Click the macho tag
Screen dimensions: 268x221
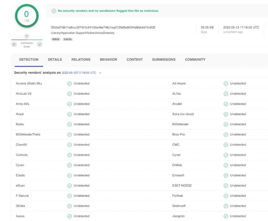(67, 39)
